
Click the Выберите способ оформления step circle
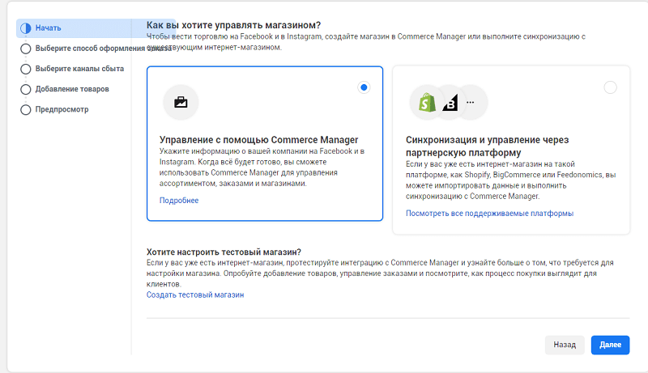pos(26,49)
